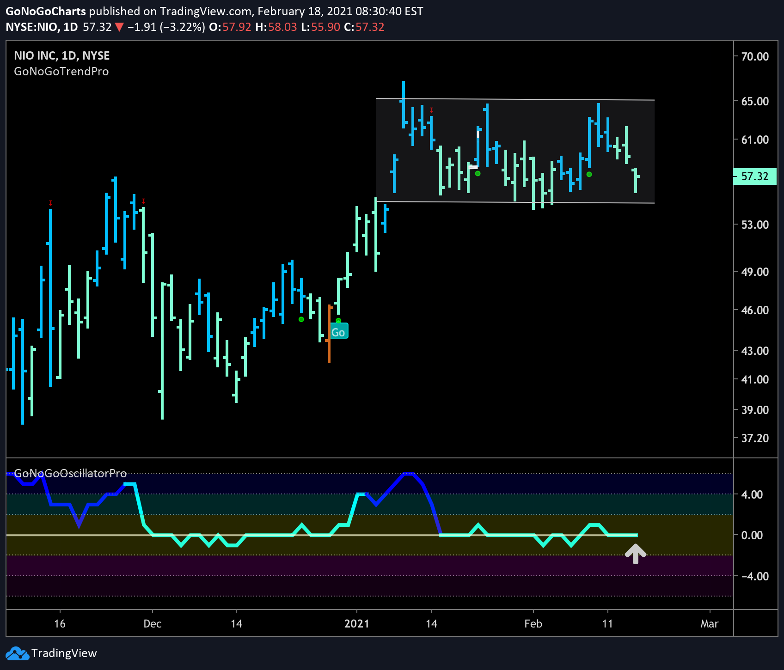This screenshot has height=670, width=784.
Task: Click the teal Go signal label
Action: (x=338, y=332)
